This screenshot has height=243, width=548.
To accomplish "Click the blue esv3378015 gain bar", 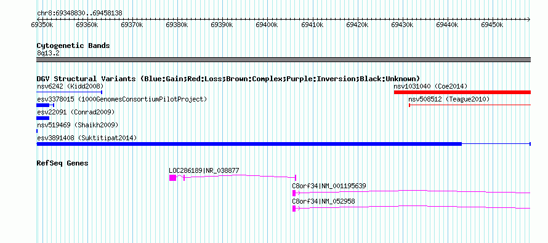I will coord(43,105).
